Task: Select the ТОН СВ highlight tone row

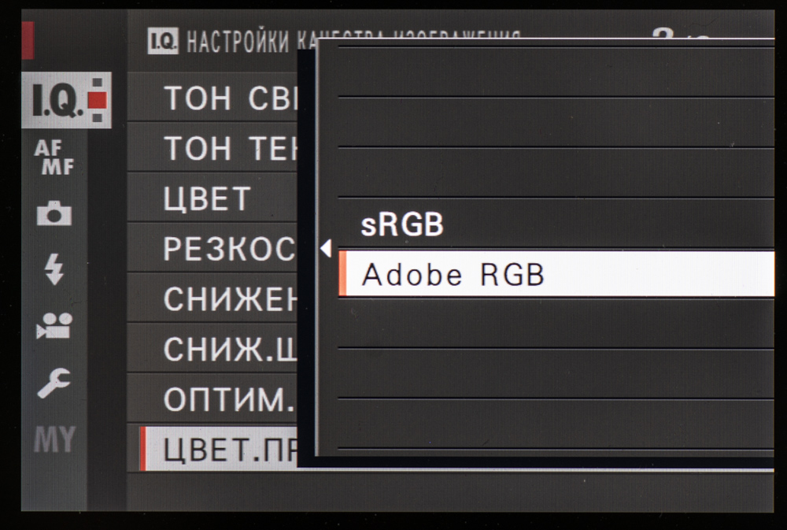Action: (x=212, y=98)
